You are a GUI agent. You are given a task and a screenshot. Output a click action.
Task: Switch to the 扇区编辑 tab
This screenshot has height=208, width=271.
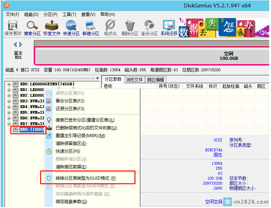tap(155, 80)
